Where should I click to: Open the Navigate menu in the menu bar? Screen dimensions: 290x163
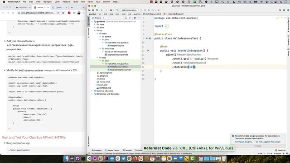coord(47,2)
